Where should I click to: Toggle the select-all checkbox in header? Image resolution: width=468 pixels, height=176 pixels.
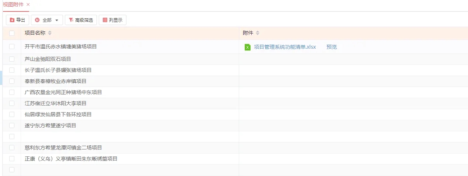point(12,33)
